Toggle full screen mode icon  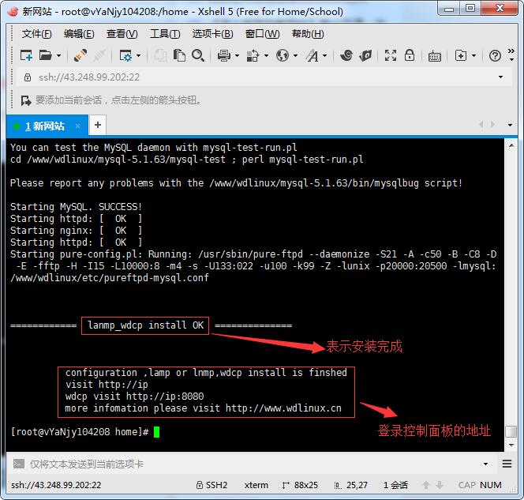[390, 55]
